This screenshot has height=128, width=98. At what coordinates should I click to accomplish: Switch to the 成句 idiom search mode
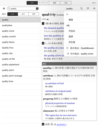pyautogui.click(x=23, y=14)
